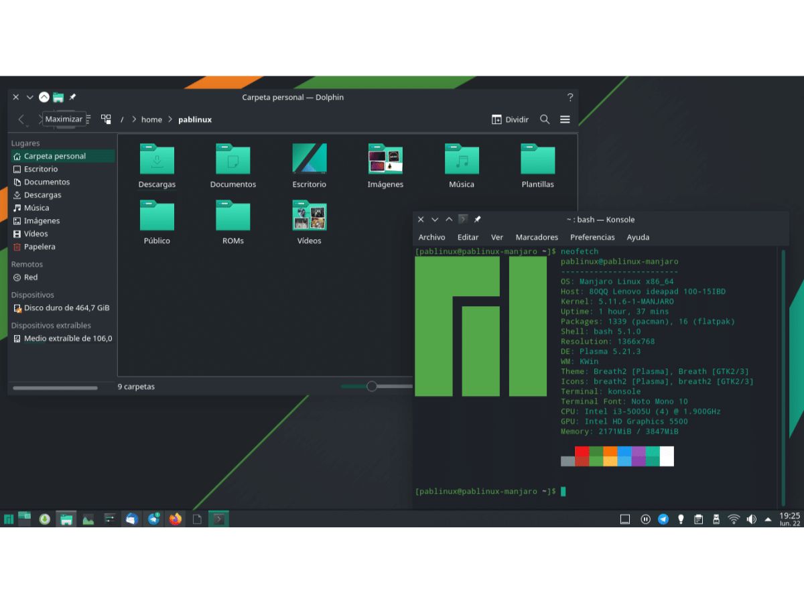Open the Archivo menu in Konsole

pos(431,237)
